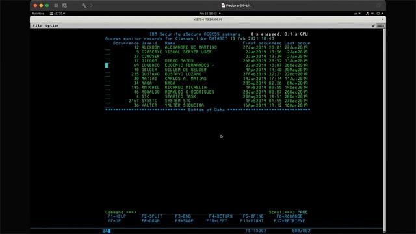Click the VM snapshot icon in title bar
416x234 pixels.
[64, 6]
